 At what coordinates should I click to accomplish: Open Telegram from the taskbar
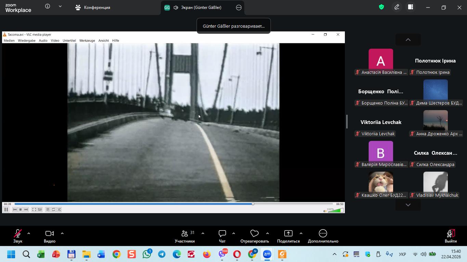coord(162,254)
